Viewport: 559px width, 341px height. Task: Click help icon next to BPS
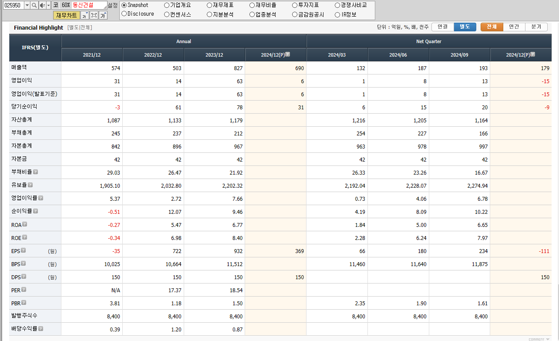click(x=24, y=263)
